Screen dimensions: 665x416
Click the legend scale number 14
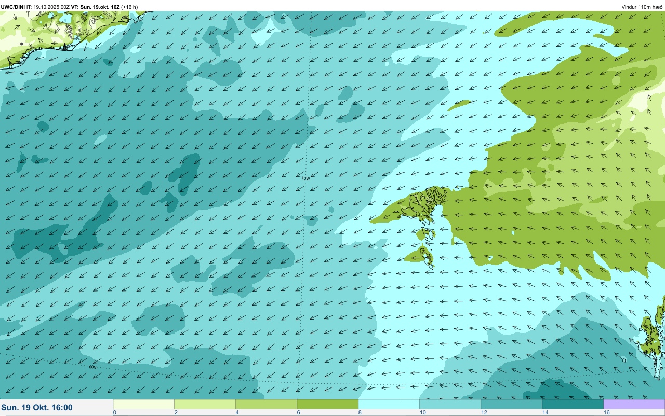546,412
